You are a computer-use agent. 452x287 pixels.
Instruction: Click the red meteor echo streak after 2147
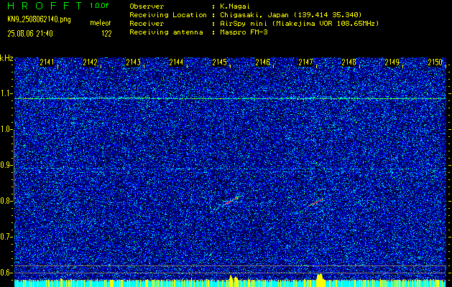tap(315, 202)
